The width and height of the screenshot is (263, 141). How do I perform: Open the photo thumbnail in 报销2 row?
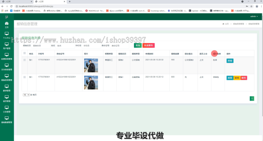pos(91,65)
